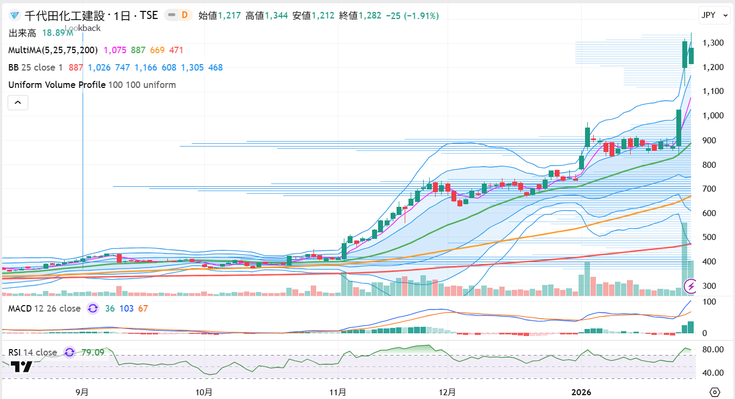
Task: Click the orange D data-delay badge
Action: pos(185,15)
